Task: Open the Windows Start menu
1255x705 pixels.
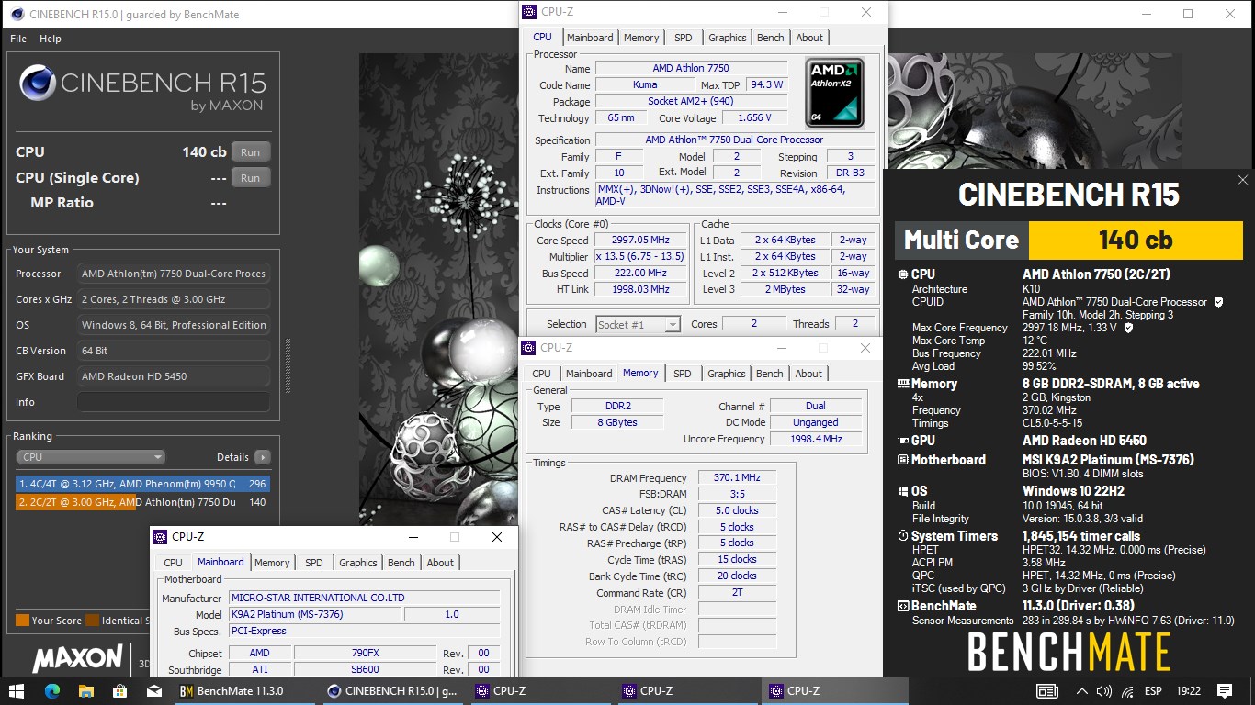Action: [x=16, y=691]
